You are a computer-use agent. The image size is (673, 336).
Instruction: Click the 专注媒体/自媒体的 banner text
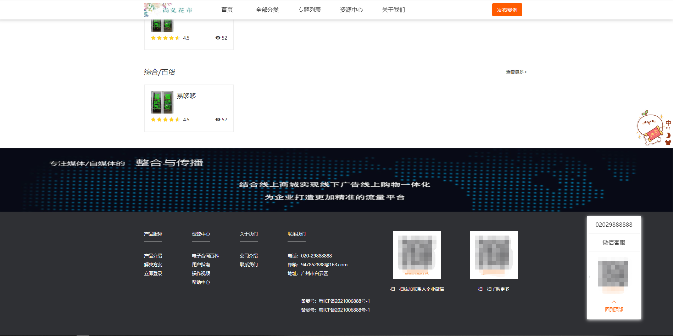(x=87, y=163)
